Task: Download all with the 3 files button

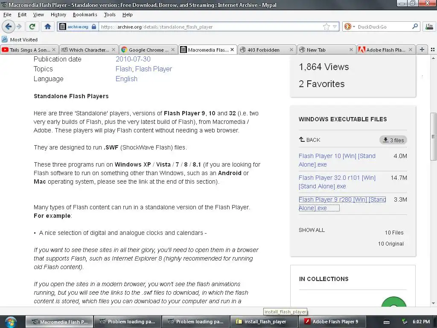Action: [x=393, y=140]
